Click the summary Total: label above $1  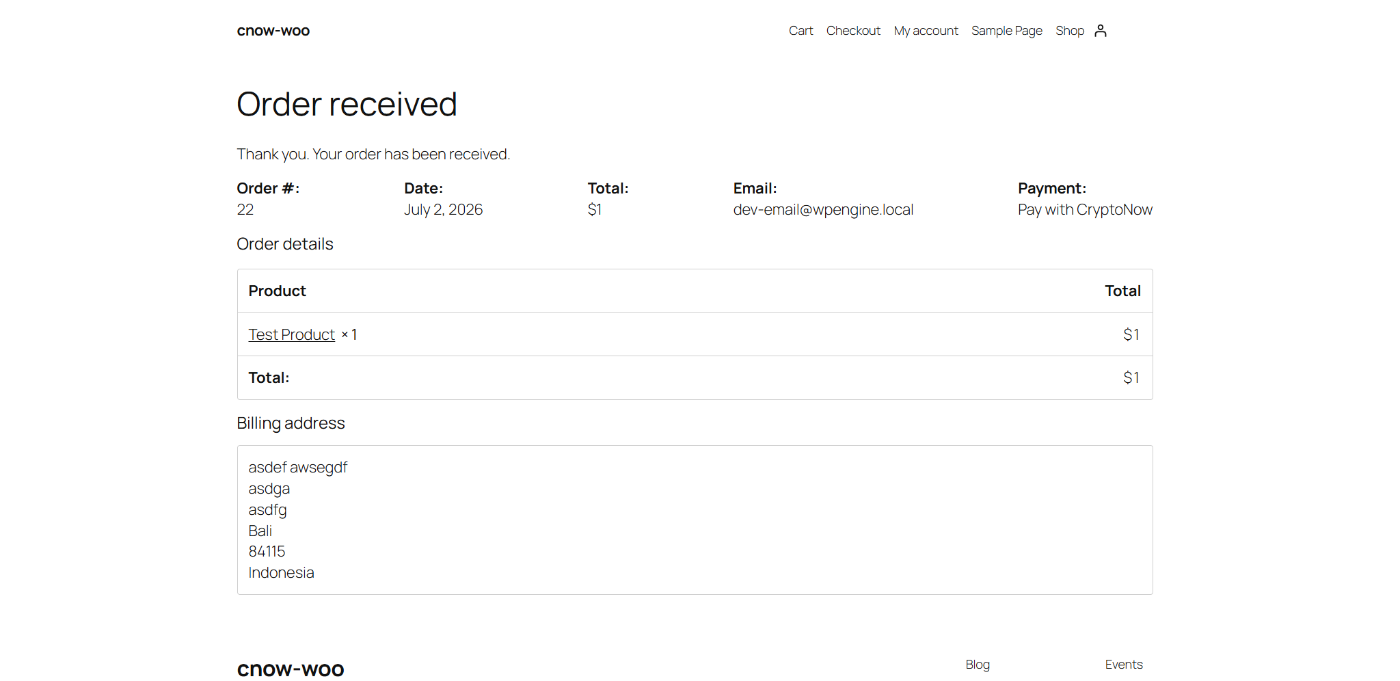(x=608, y=189)
